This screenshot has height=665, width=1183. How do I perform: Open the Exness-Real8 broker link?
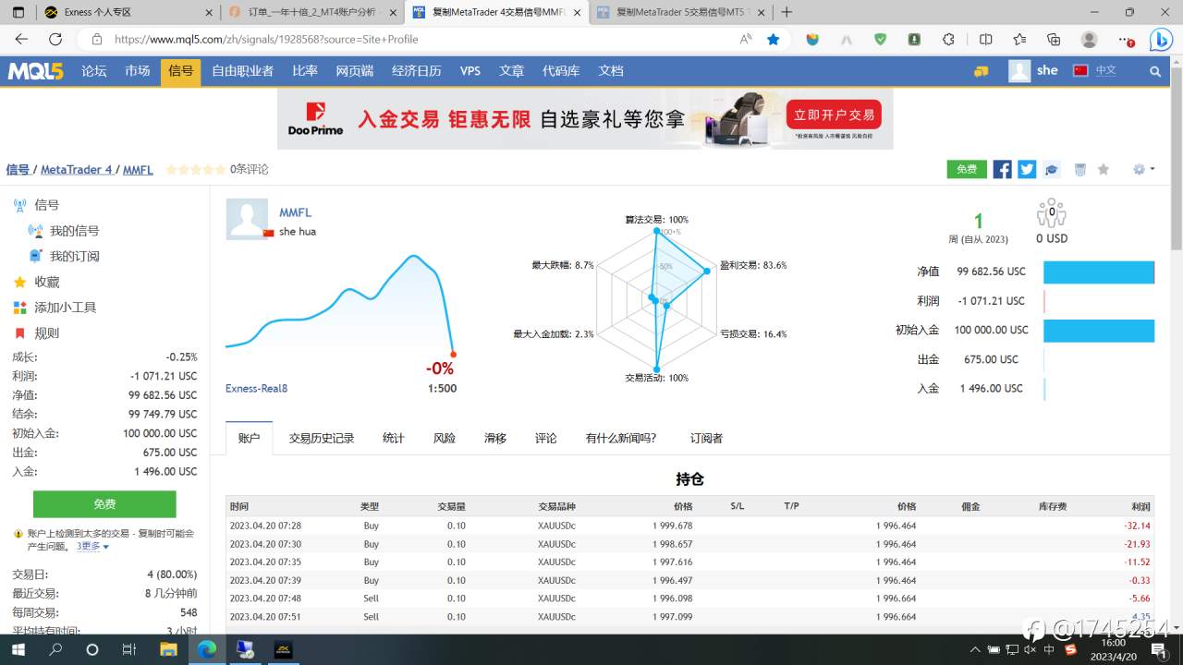256,388
